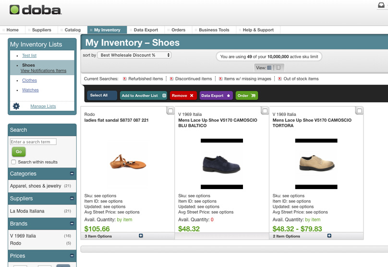Switch to grid view icon
Screen dimensions: 388x267
269,68
